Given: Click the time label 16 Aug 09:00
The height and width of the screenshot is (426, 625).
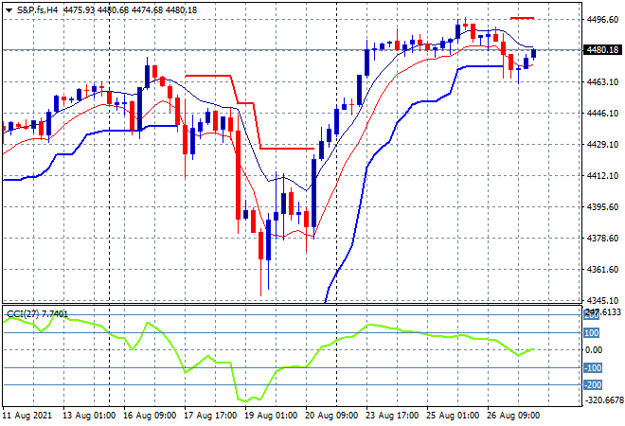Looking at the screenshot, I should (x=150, y=416).
